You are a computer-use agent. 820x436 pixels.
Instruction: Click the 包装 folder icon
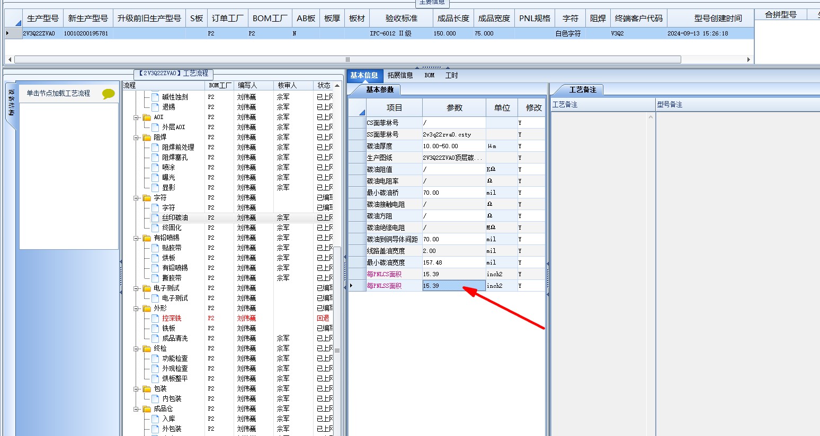point(147,389)
